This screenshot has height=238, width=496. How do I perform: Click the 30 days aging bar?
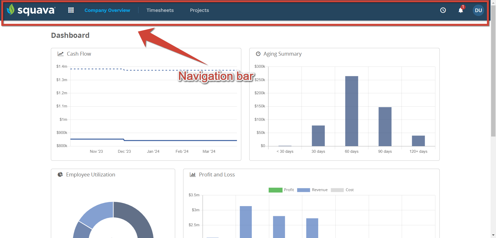coord(318,136)
